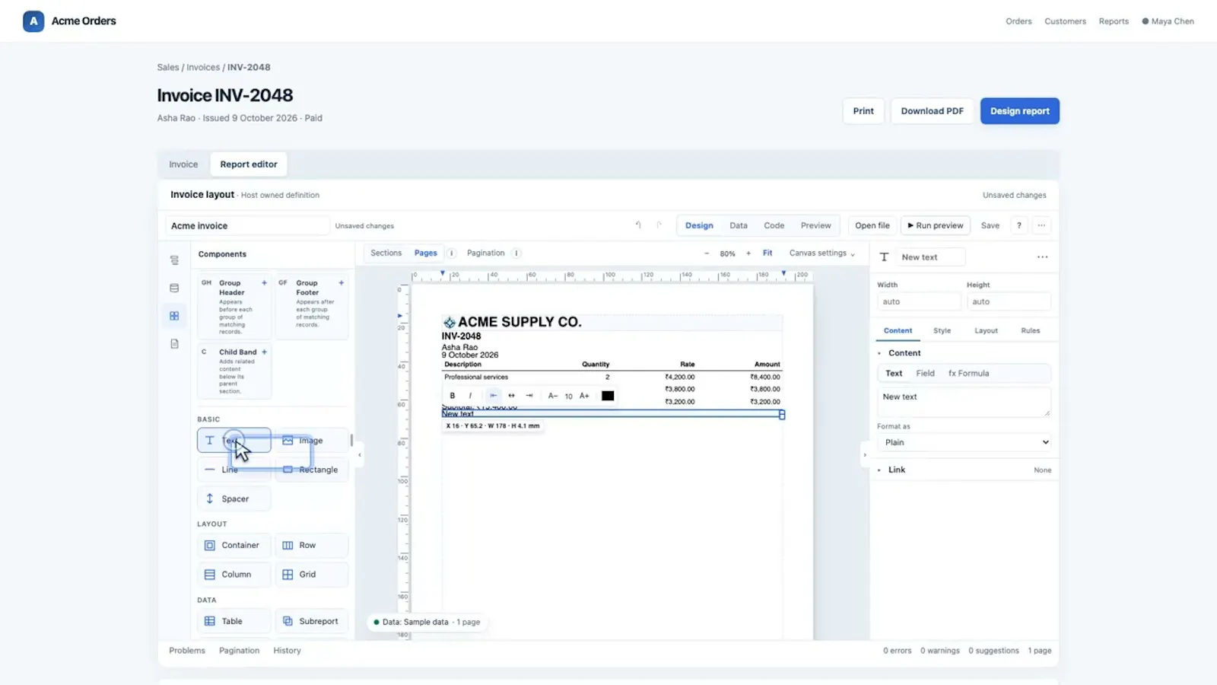Open the Canvas settings dropdown
This screenshot has height=685, width=1217.
[x=821, y=253]
